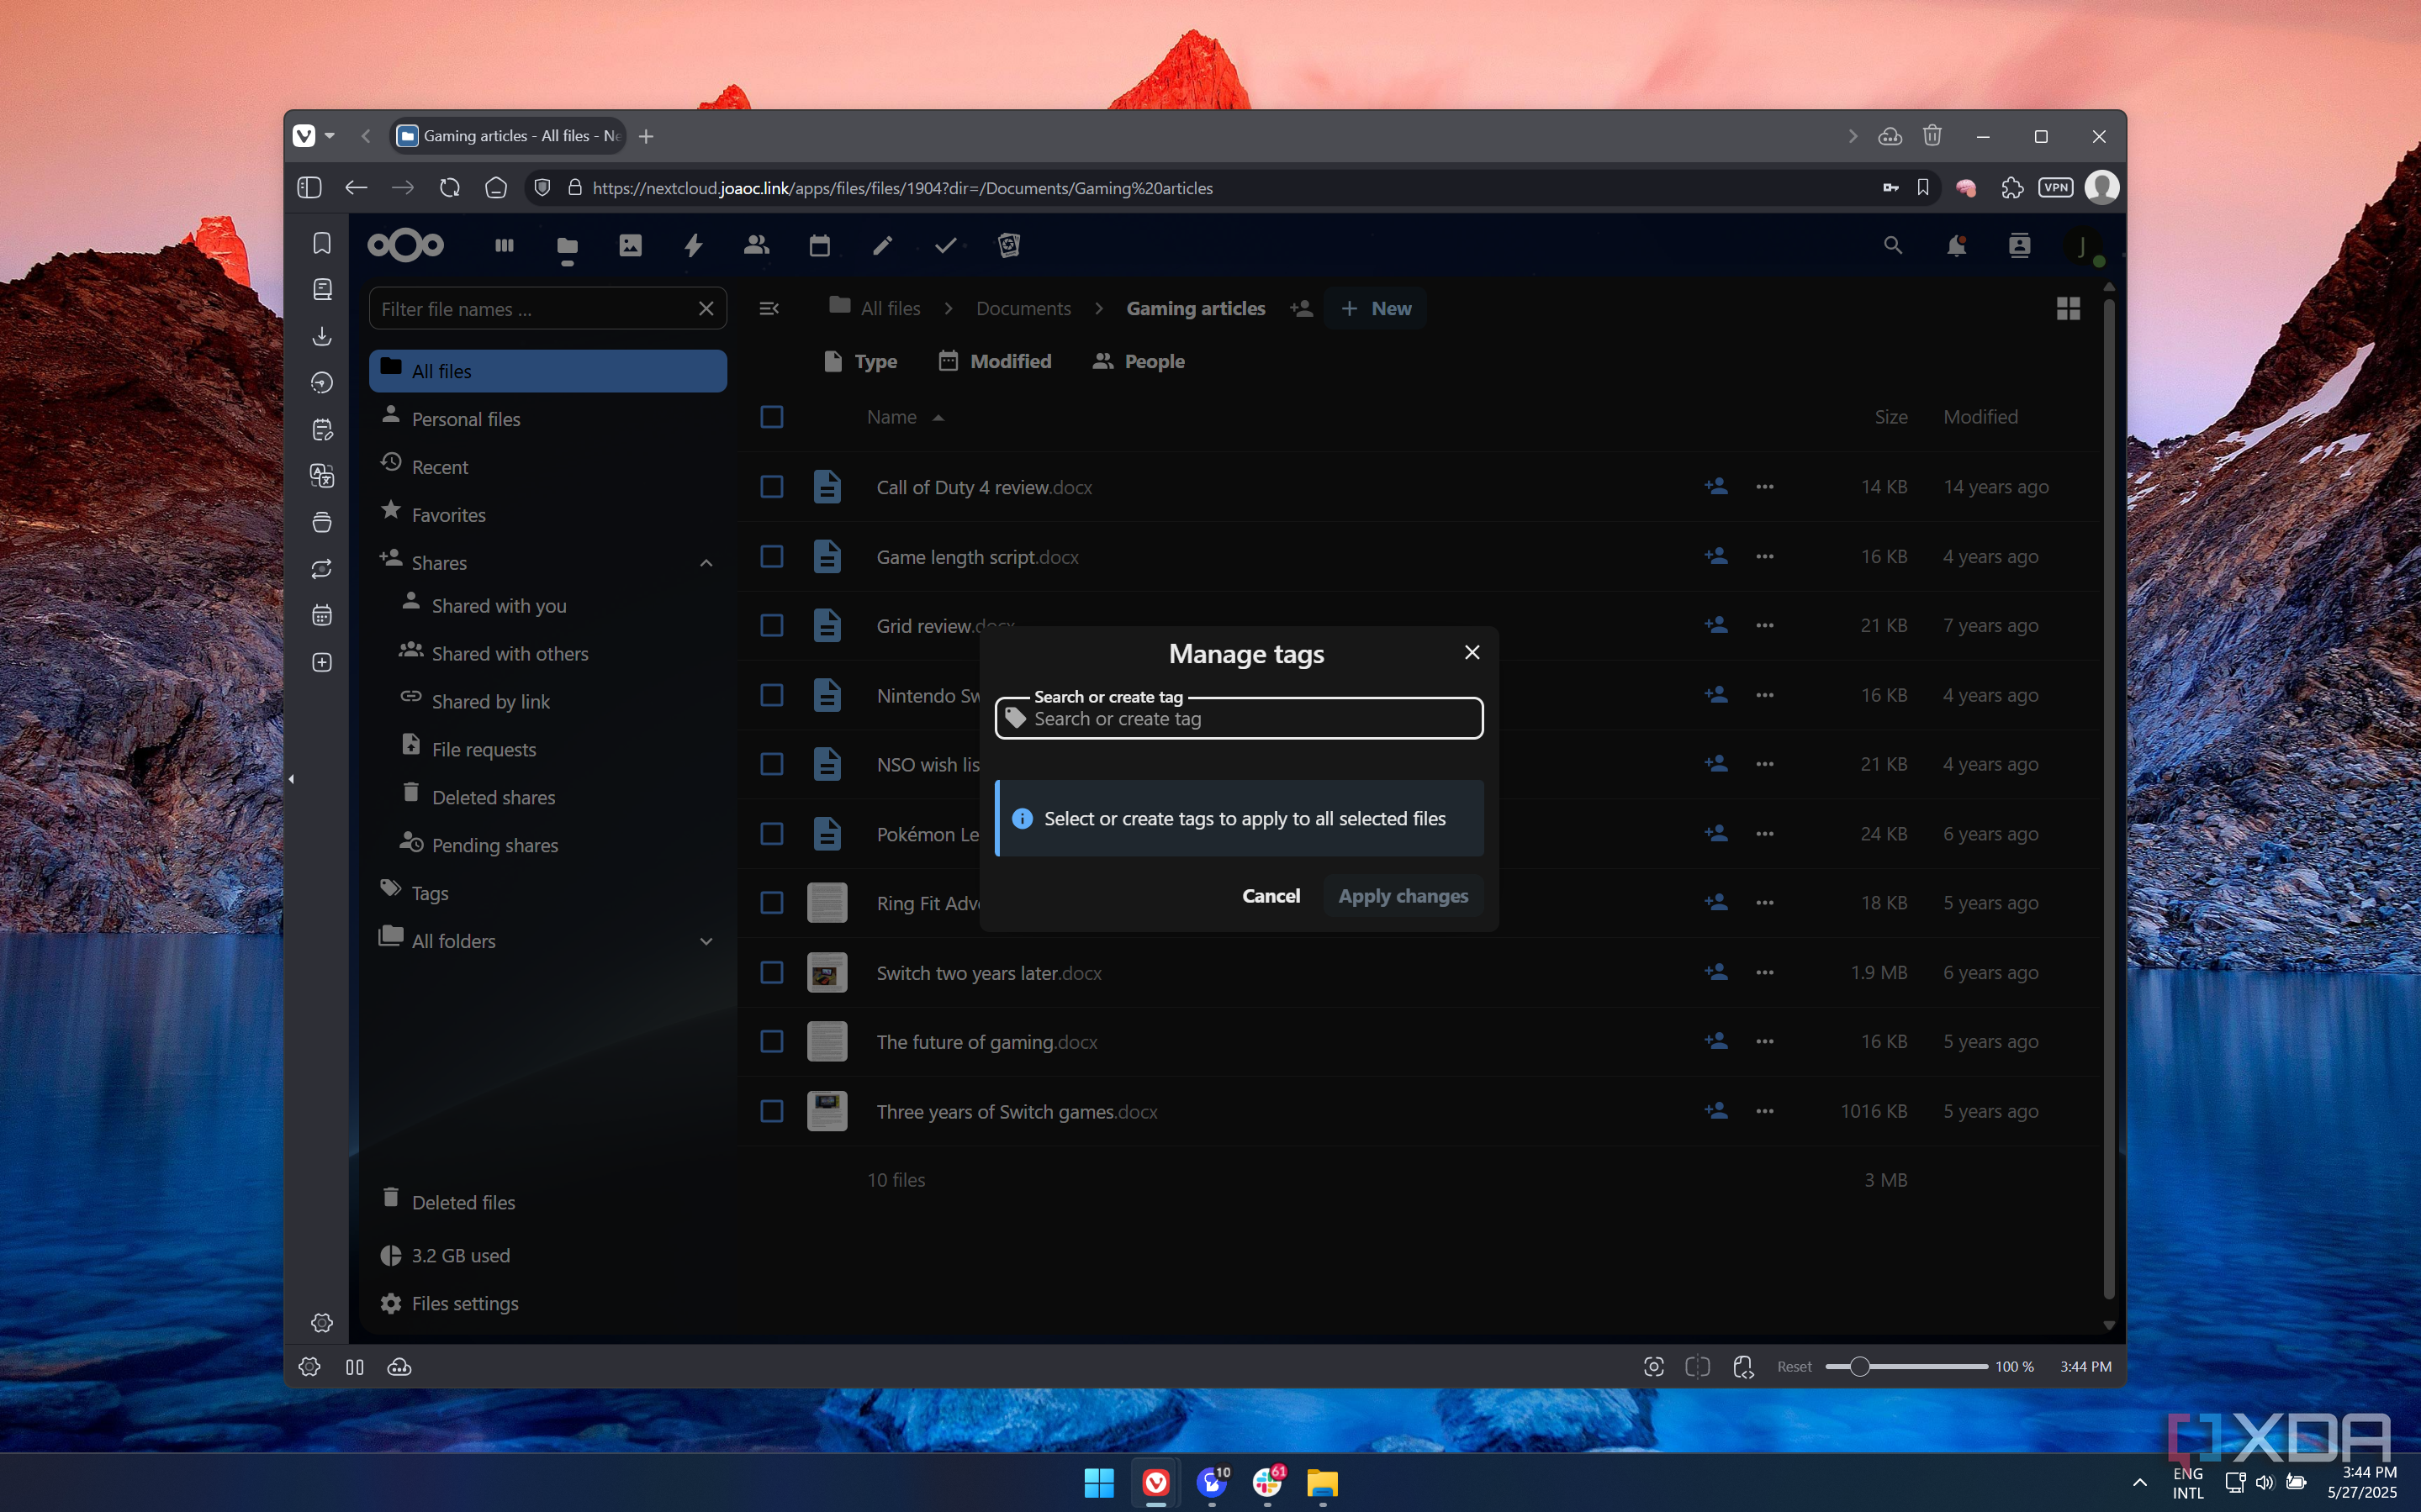
Task: Open the Nextcloud Tasks checkmark icon
Action: tap(945, 245)
